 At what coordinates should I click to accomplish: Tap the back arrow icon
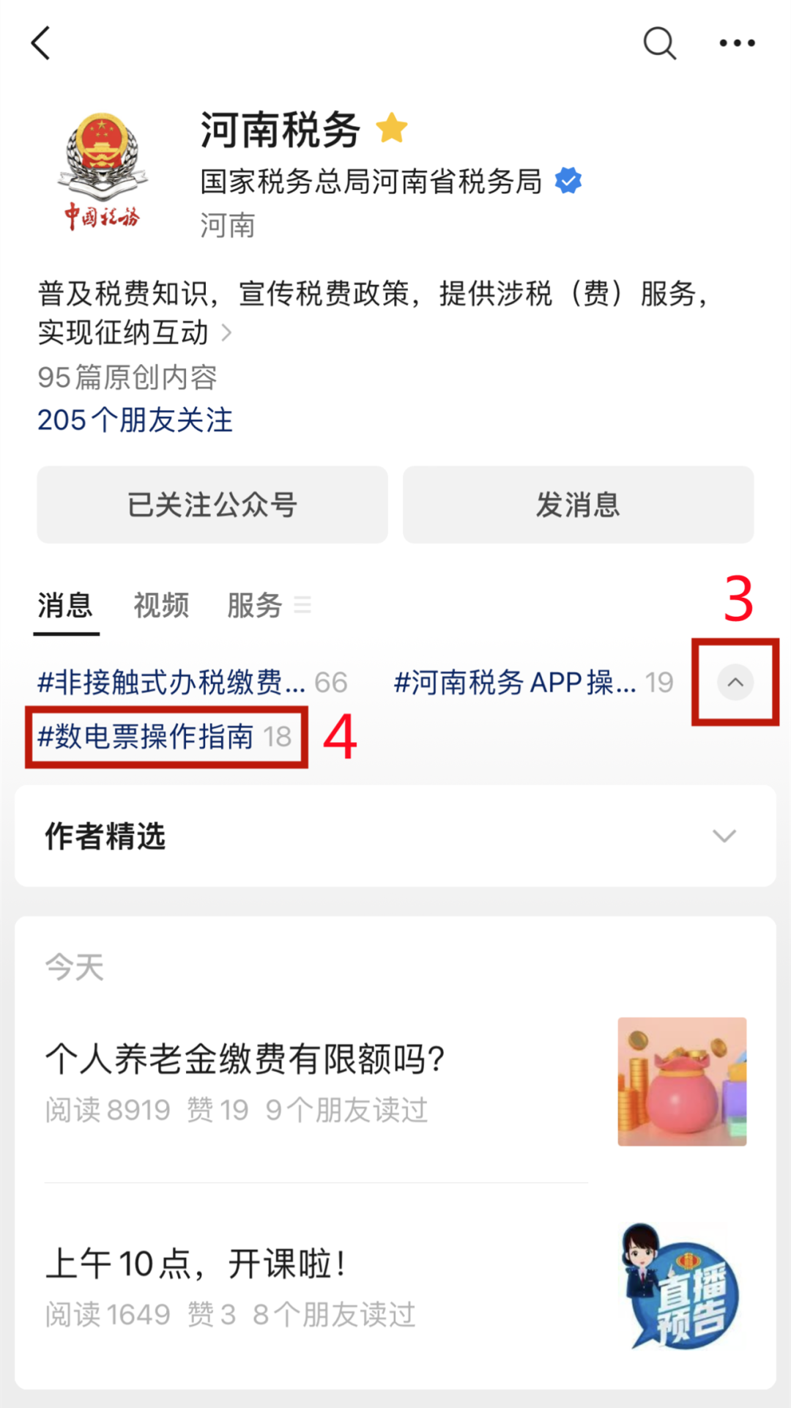click(41, 43)
